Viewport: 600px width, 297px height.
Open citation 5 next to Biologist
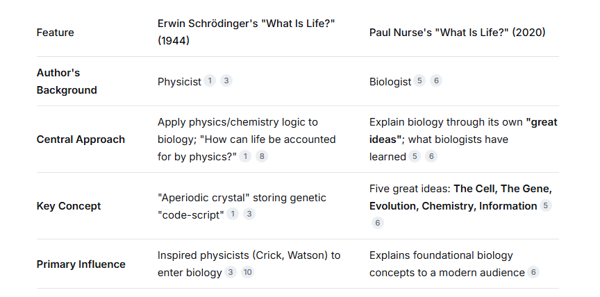tap(419, 80)
